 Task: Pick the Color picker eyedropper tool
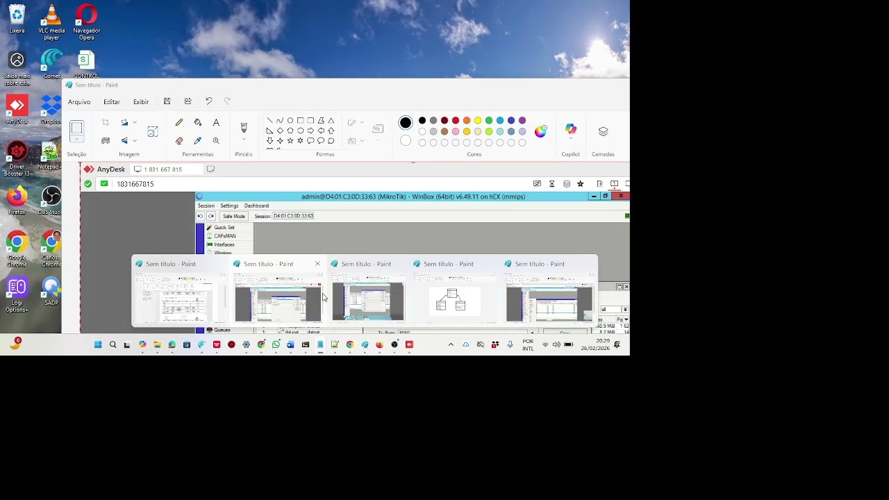coord(198,140)
